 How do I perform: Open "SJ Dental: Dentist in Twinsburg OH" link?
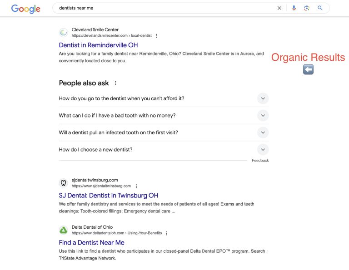coord(109,196)
